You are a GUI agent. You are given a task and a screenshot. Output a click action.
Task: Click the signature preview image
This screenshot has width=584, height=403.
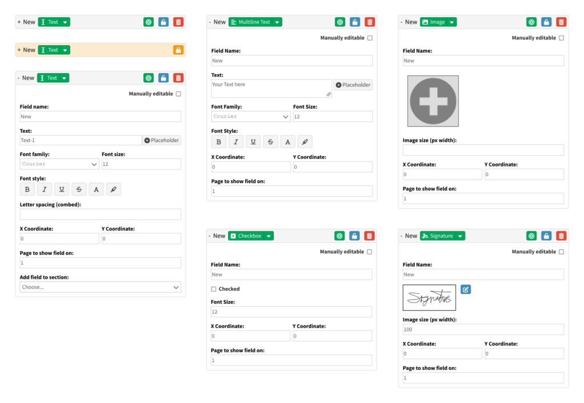[x=429, y=298]
